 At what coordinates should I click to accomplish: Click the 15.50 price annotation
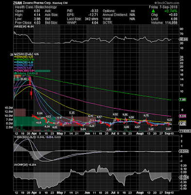pyautogui.click(x=24, y=79)
